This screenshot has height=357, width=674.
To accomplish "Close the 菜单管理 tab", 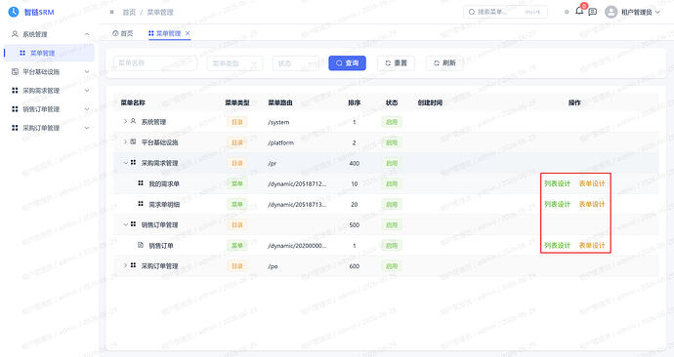I will (x=188, y=33).
